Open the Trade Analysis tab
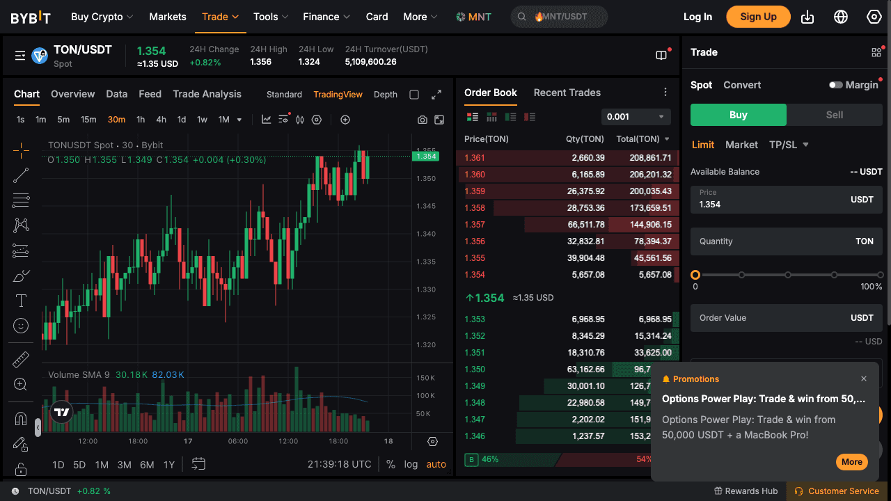The width and height of the screenshot is (891, 501). 207,95
